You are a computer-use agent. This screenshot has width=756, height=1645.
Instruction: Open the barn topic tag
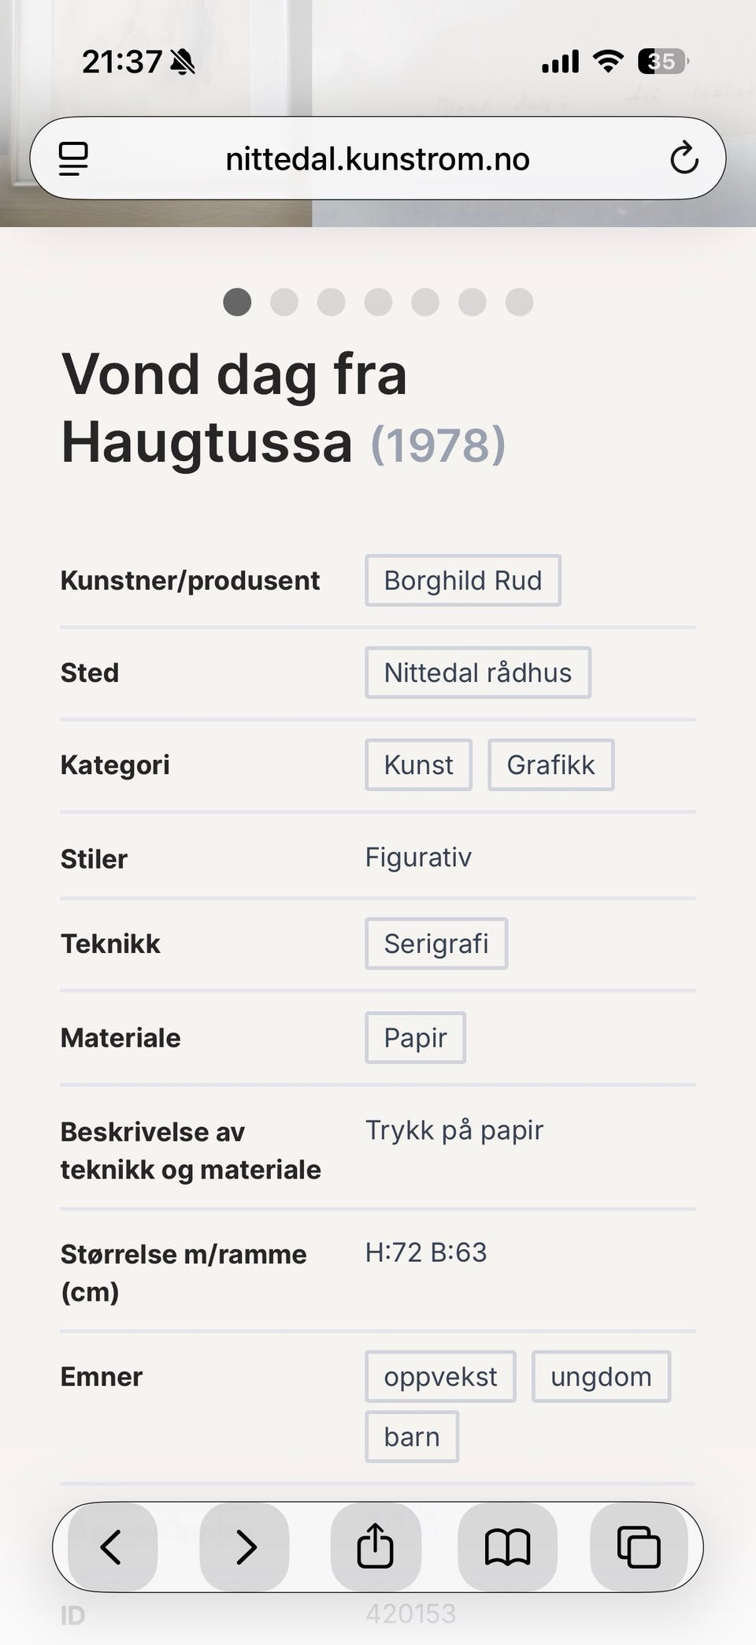click(412, 1437)
